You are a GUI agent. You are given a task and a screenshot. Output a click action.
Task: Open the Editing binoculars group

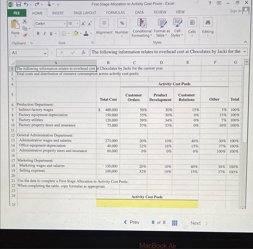coord(208,27)
